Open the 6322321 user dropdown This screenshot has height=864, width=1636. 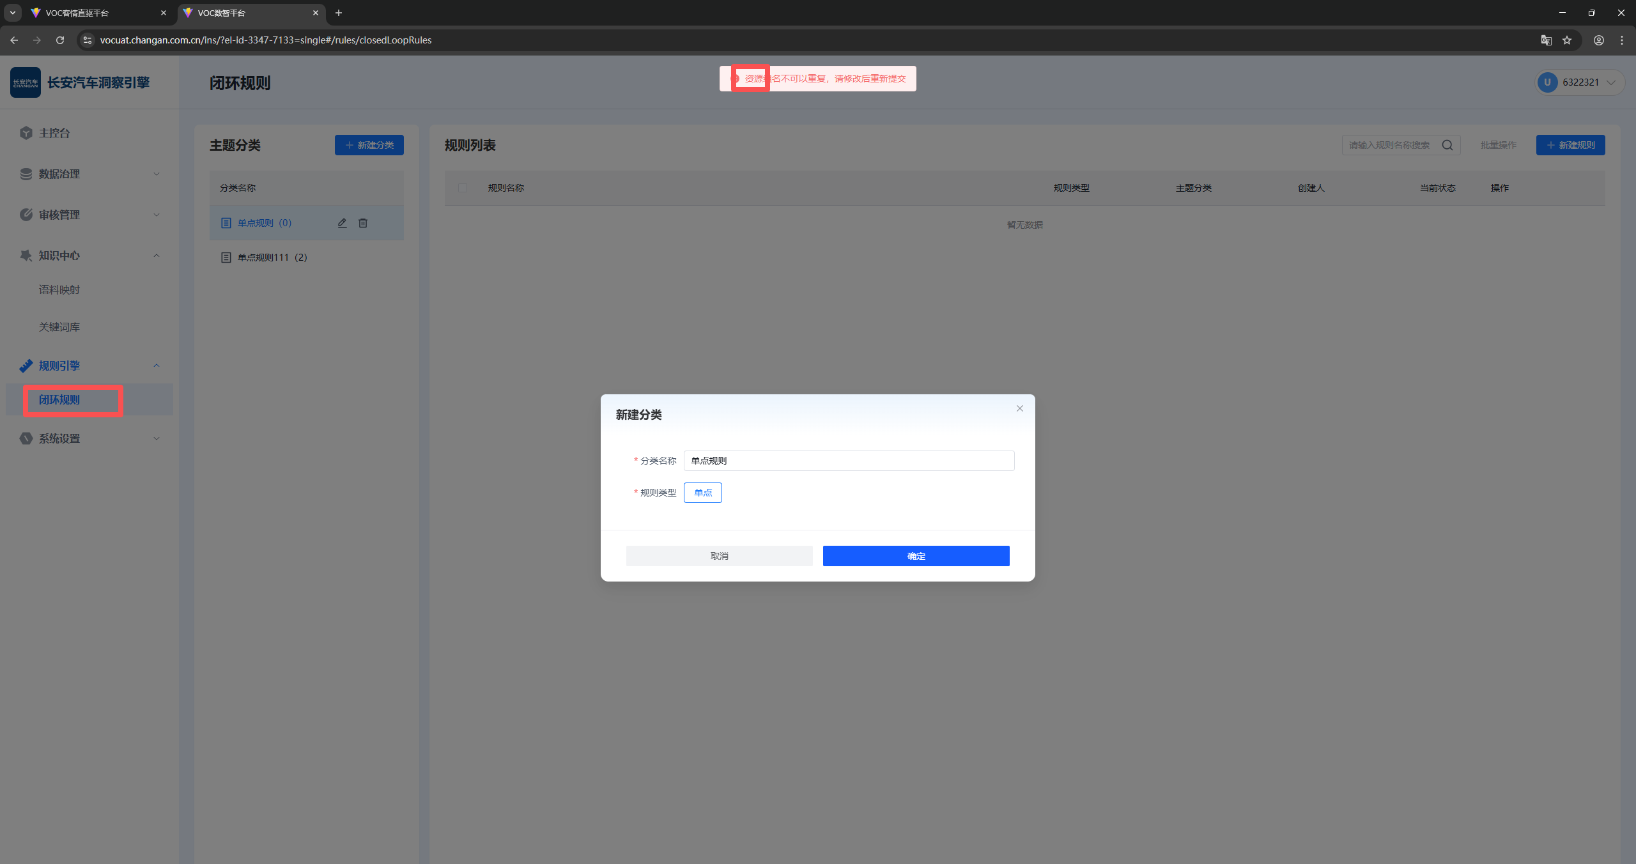[x=1580, y=82]
